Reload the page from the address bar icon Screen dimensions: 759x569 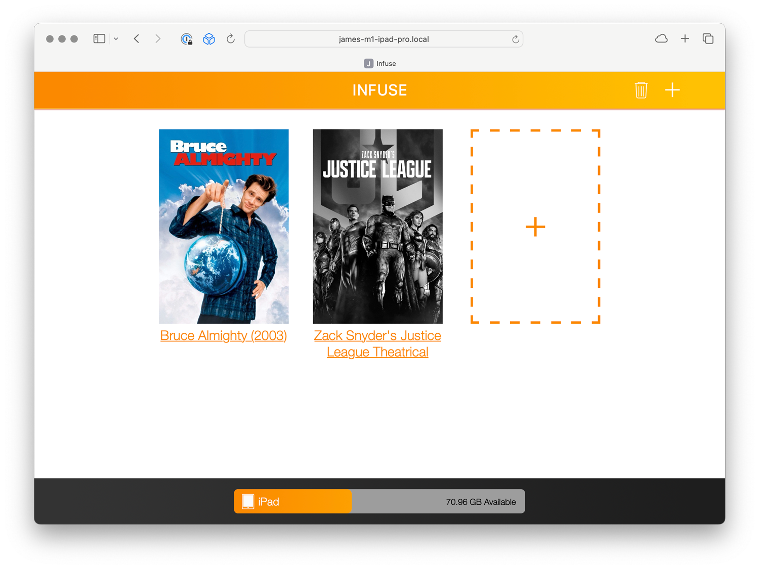515,39
